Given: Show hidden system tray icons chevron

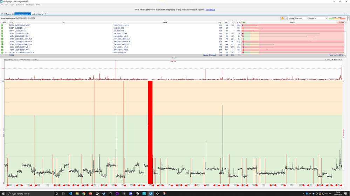Looking at the screenshot, I should pyautogui.click(x=303, y=194).
